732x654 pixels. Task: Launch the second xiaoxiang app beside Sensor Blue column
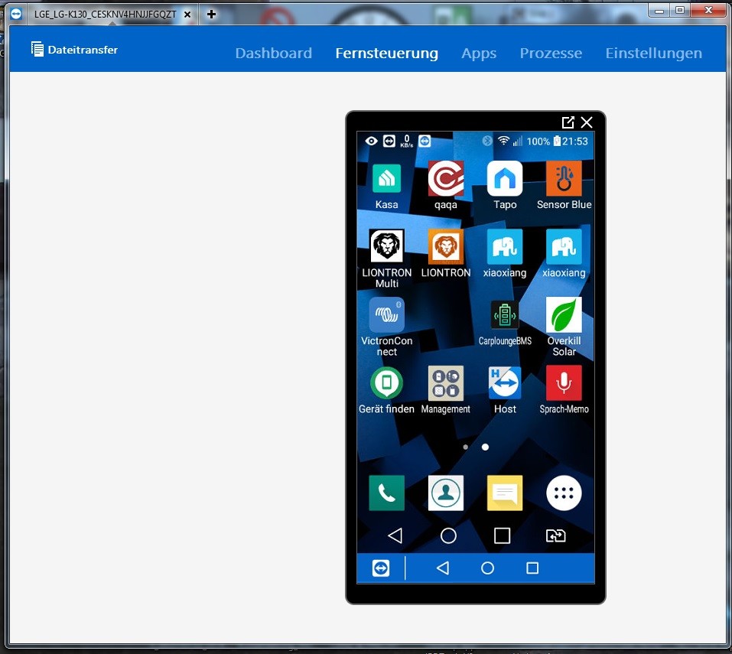point(564,246)
